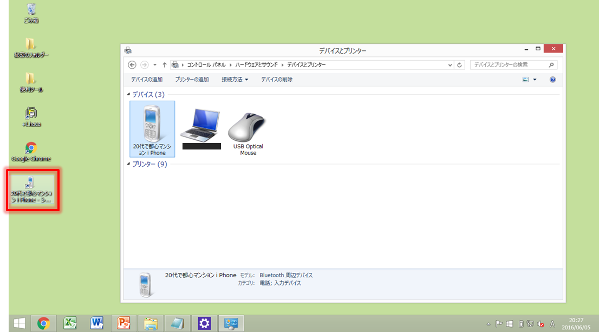Screen dimensions: 599x332
Task: Expand the プリンター (9) group
Action: (129, 164)
